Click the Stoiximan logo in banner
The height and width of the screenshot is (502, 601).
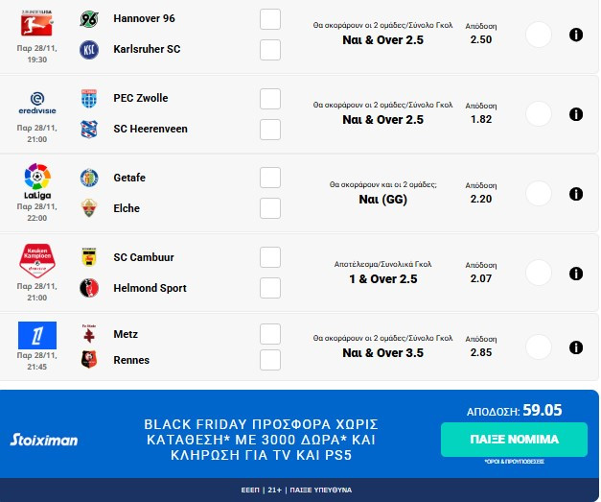point(44,440)
